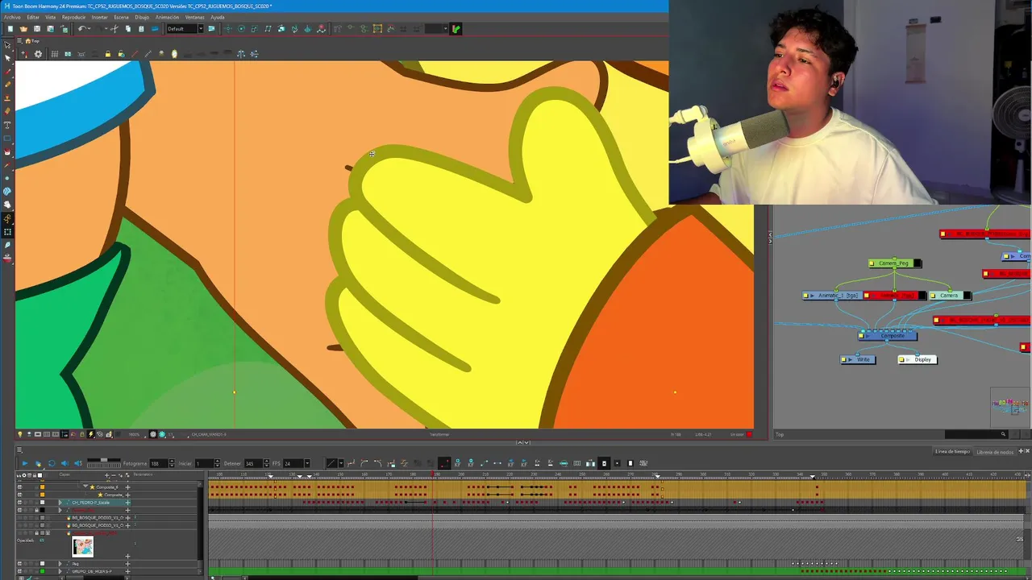Click the red-dotted keyframe mode icon in timeline toolbar

coord(444,462)
